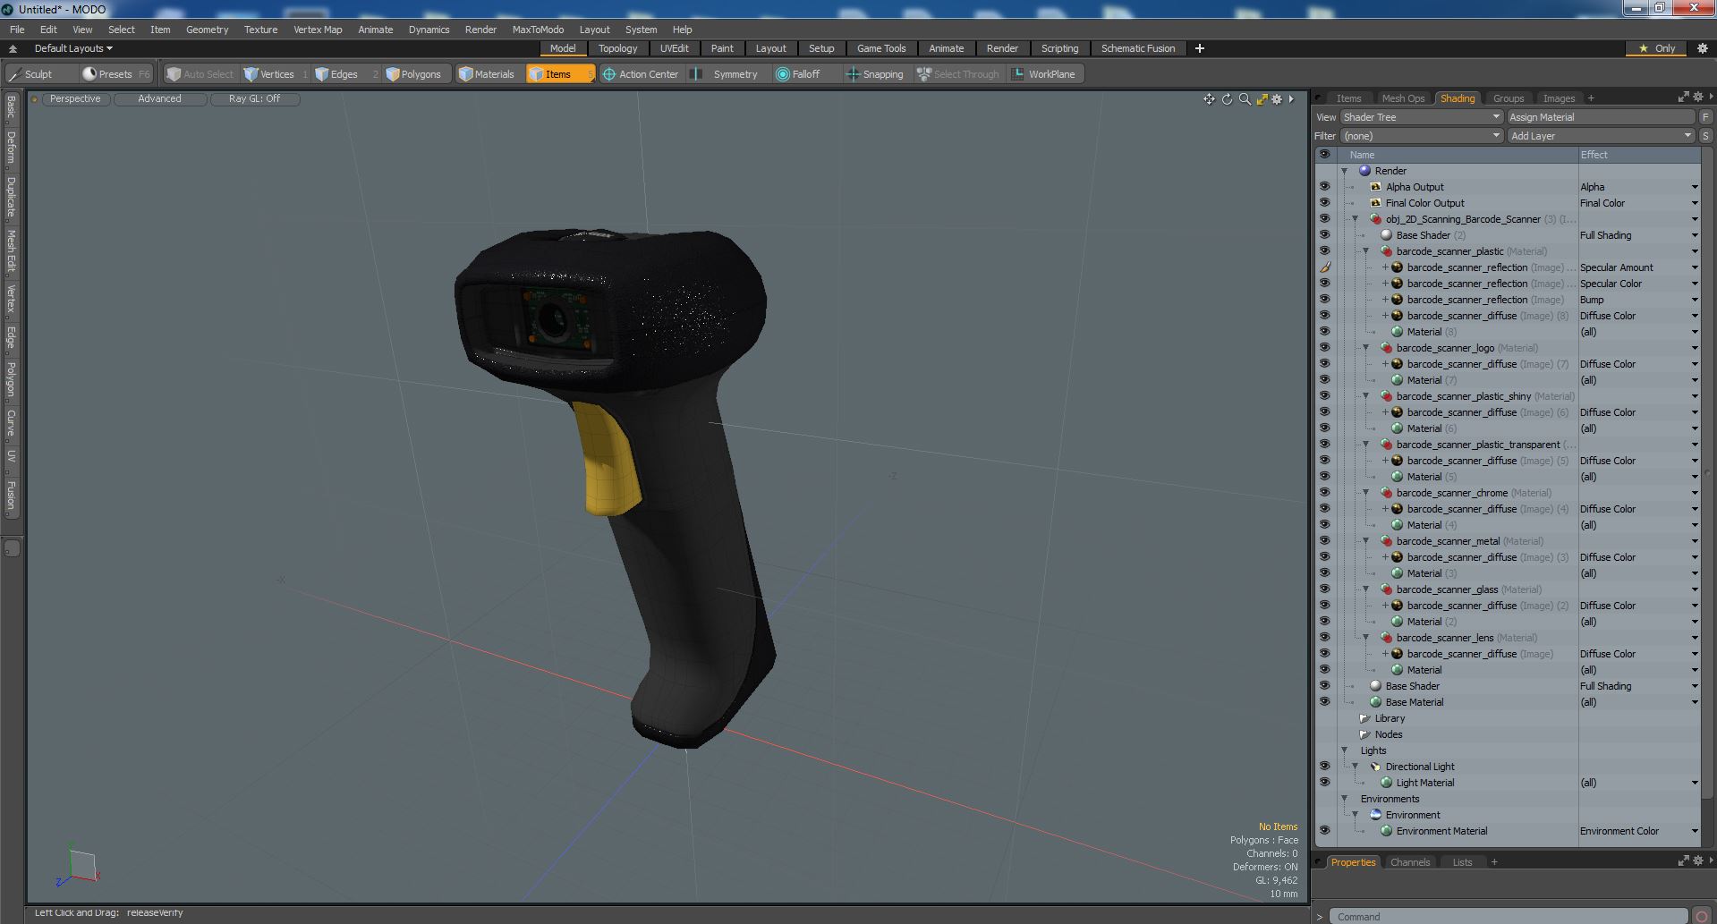This screenshot has width=1717, height=924.
Task: Toggle the Ray GL: Off button
Action: pyautogui.click(x=254, y=99)
